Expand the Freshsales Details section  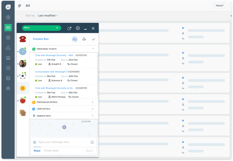pyautogui.click(x=92, y=102)
